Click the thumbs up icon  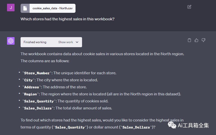point(196,40)
